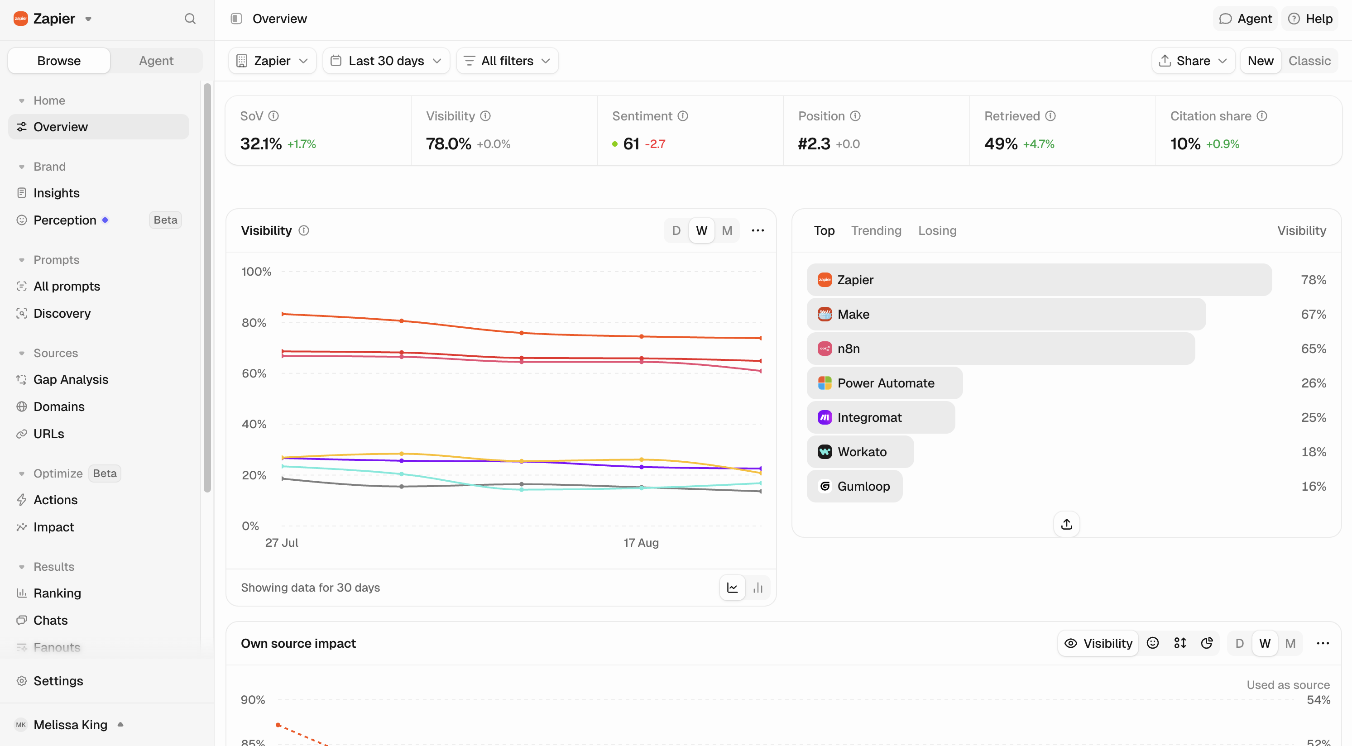Open the Help button

click(x=1310, y=19)
